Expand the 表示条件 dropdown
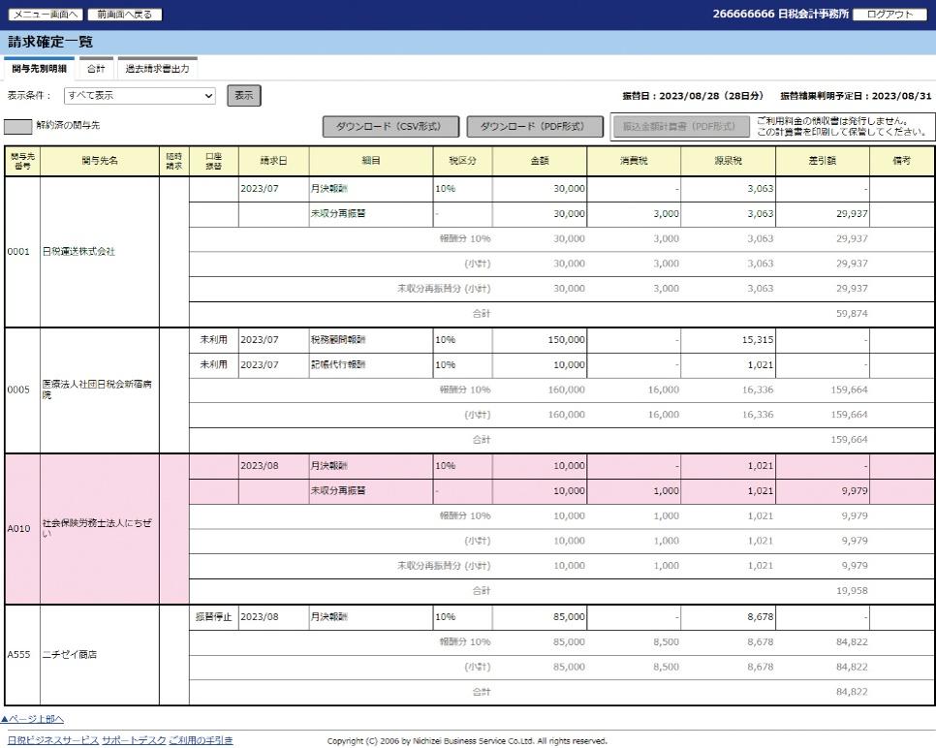936x748 pixels. 140,96
